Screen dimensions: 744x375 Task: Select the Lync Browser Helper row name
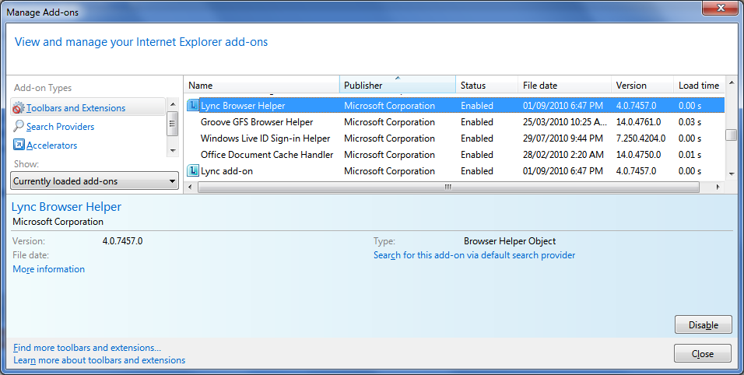pos(243,106)
